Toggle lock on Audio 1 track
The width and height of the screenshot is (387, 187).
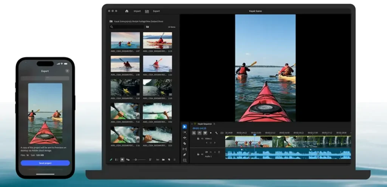(x=198, y=154)
